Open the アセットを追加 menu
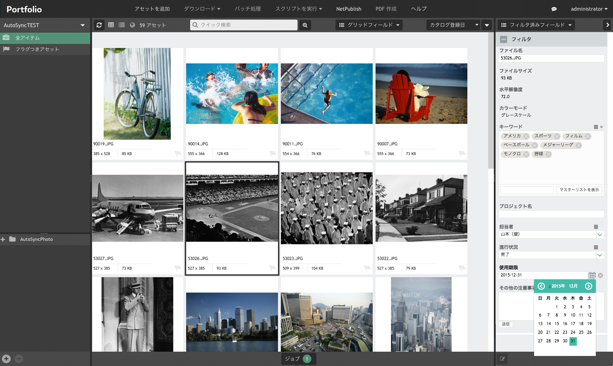Screen dimensions: 613x366 tap(152, 9)
